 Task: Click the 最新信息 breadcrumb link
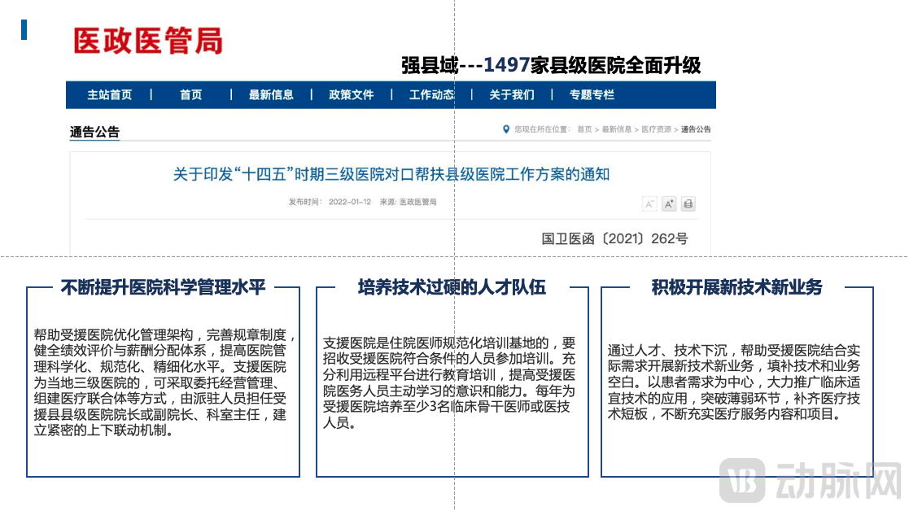click(x=616, y=129)
